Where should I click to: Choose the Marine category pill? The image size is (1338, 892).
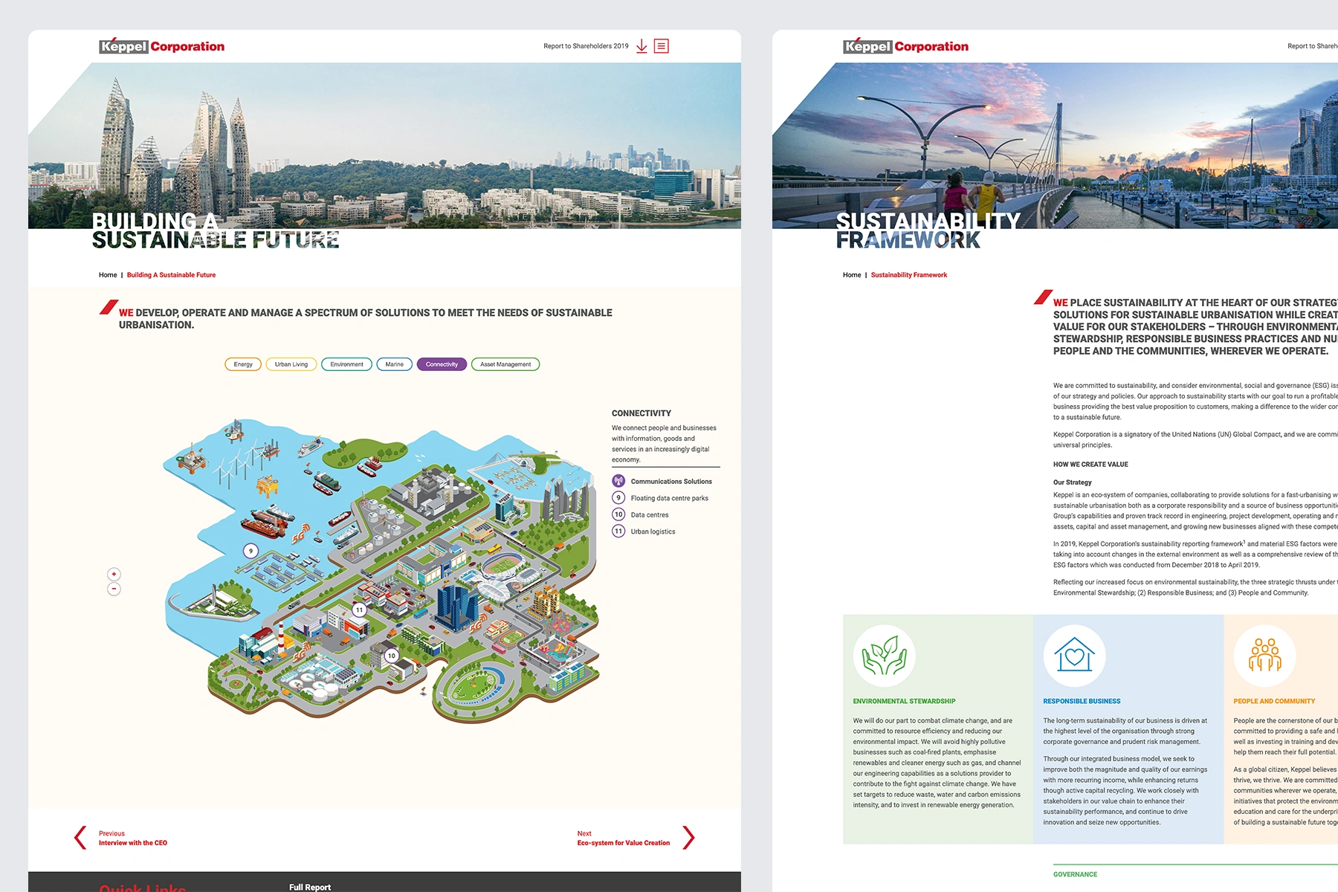(394, 364)
